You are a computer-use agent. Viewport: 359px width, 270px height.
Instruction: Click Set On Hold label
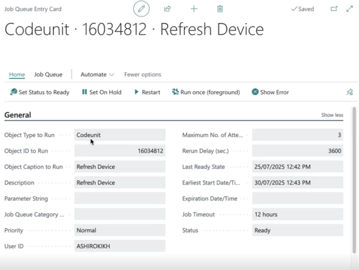105,92
